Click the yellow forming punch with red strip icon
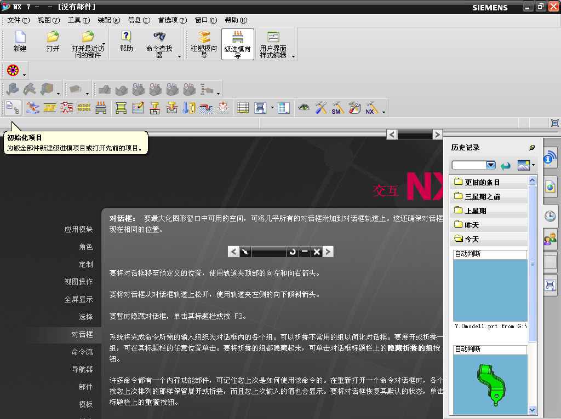 (171, 108)
